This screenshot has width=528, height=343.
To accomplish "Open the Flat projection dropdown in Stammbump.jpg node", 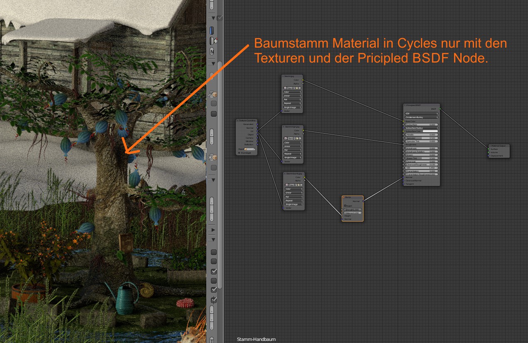I will tap(294, 197).
